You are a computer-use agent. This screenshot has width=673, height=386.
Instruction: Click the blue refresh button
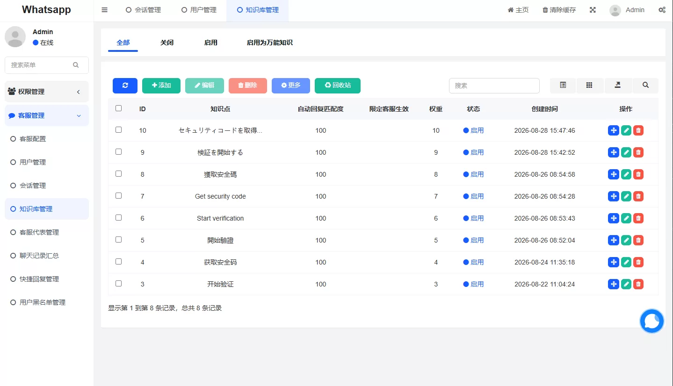125,86
